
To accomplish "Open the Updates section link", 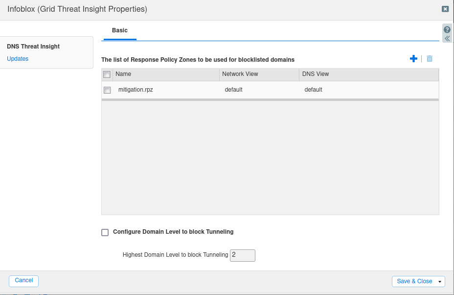I will (18, 59).
